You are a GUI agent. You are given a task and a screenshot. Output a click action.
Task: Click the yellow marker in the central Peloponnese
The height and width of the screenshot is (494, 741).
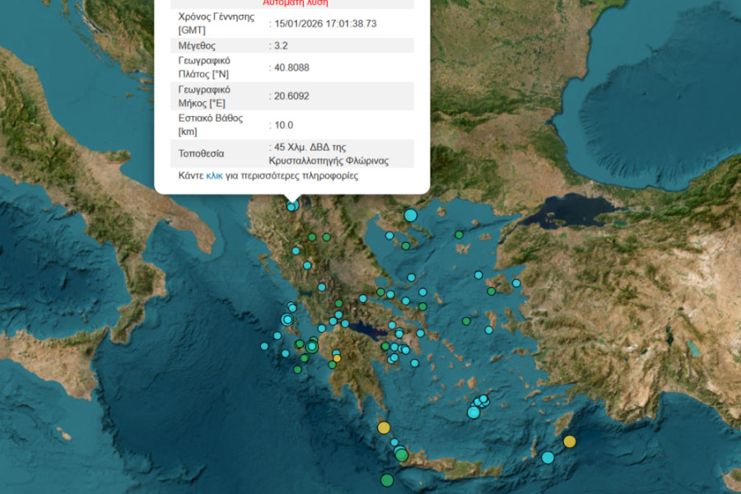(337, 358)
